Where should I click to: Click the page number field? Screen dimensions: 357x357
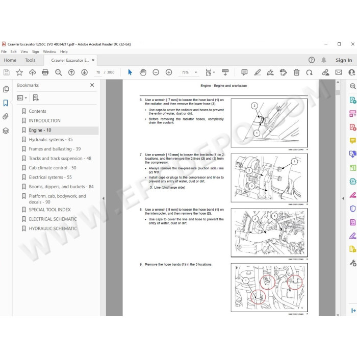pyautogui.click(x=98, y=72)
